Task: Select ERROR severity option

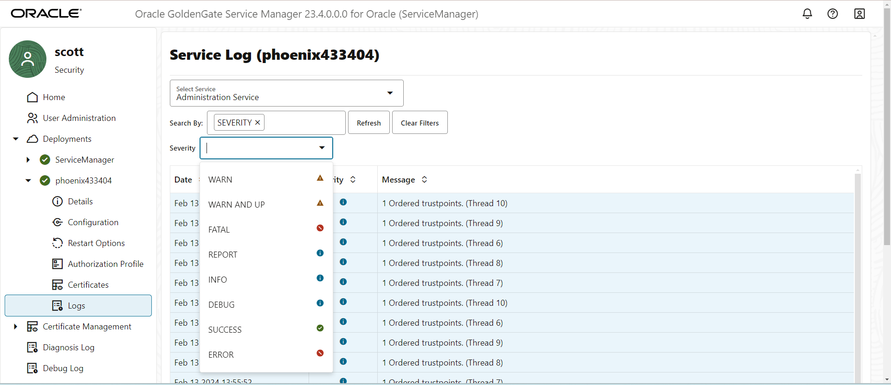Action: (266, 354)
